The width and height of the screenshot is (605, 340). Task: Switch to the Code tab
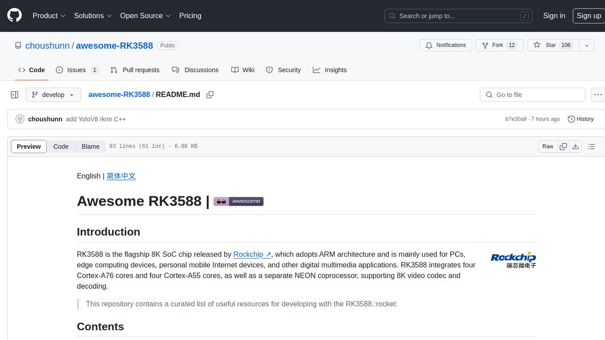32,70
